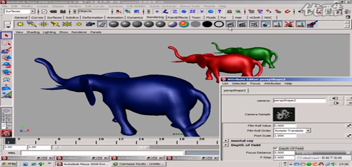Viewport: 352px width, 167px height.
Task: Open the Film Roll Order dropdown
Action: point(308,131)
